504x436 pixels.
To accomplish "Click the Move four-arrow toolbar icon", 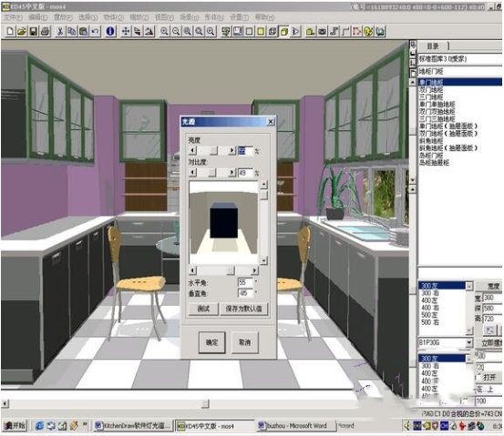I will point(126,32).
